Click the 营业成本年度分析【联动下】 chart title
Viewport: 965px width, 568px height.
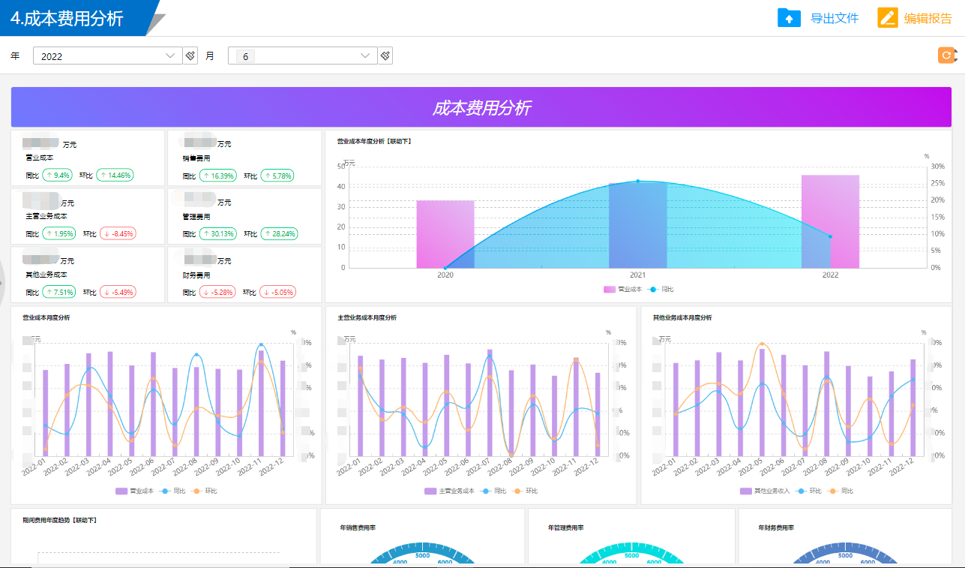374,141
